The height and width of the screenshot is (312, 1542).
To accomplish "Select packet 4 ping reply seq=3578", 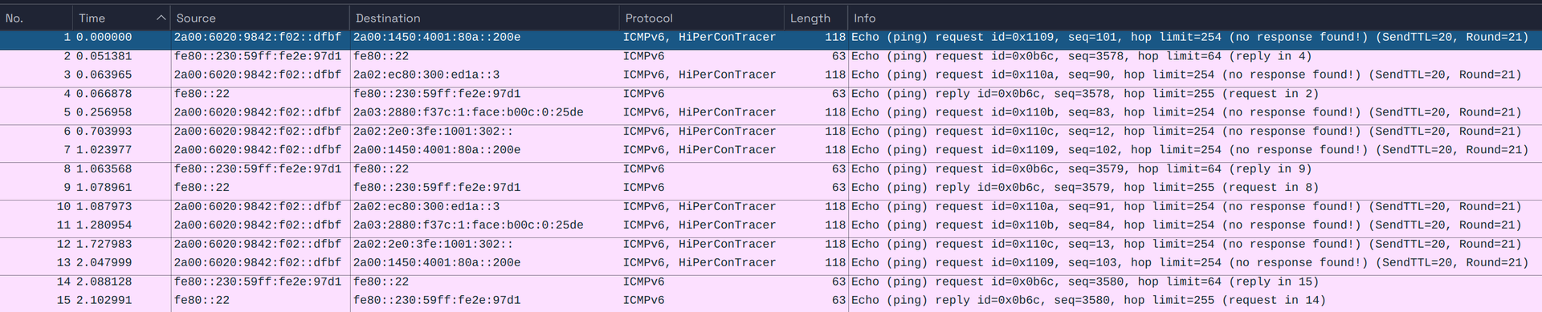I will point(771,94).
